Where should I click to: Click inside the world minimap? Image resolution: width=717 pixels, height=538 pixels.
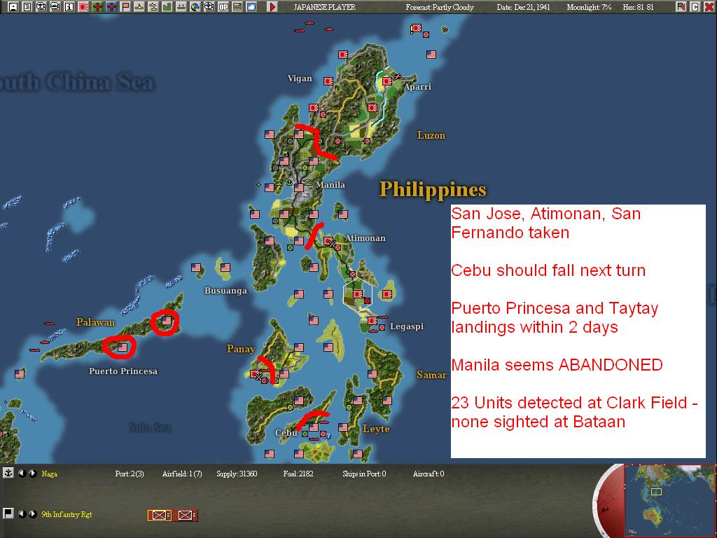click(669, 500)
